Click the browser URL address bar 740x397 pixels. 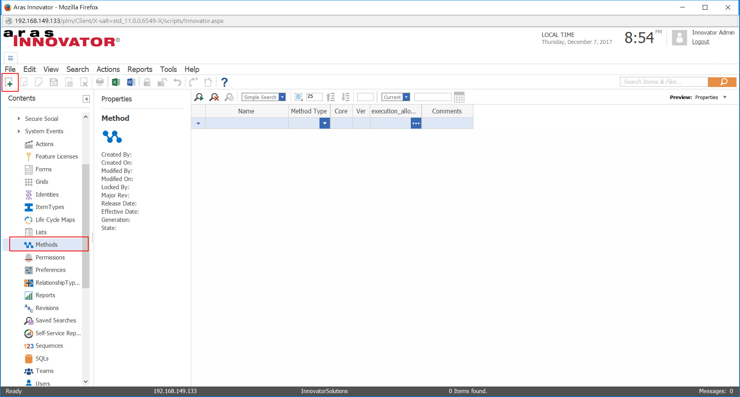point(369,21)
